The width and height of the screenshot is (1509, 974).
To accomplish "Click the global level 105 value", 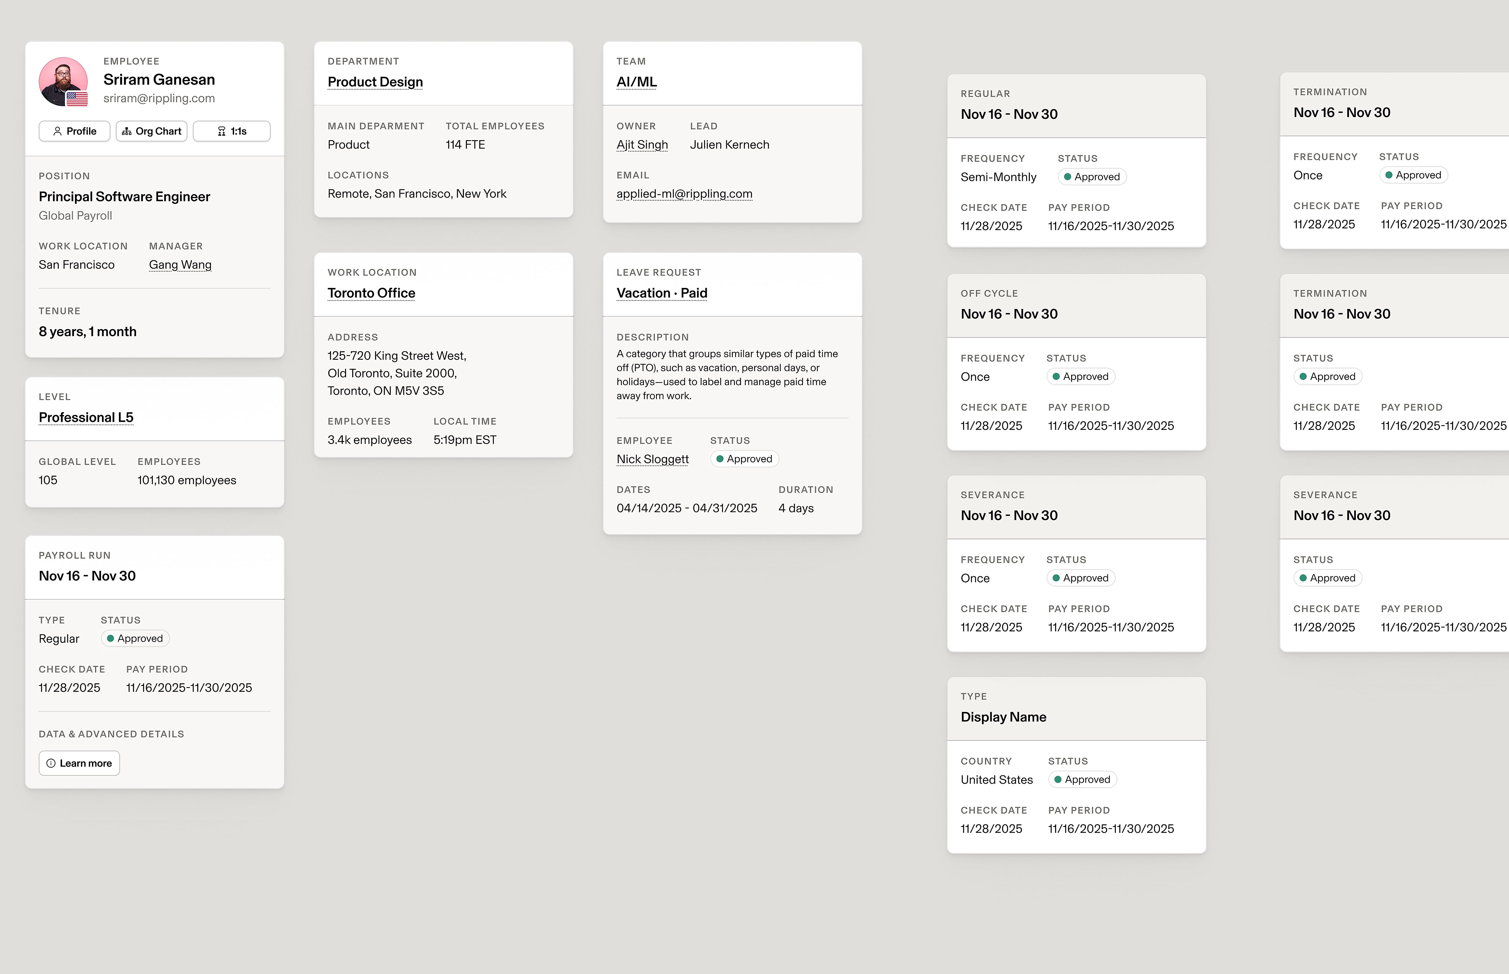I will (x=48, y=480).
